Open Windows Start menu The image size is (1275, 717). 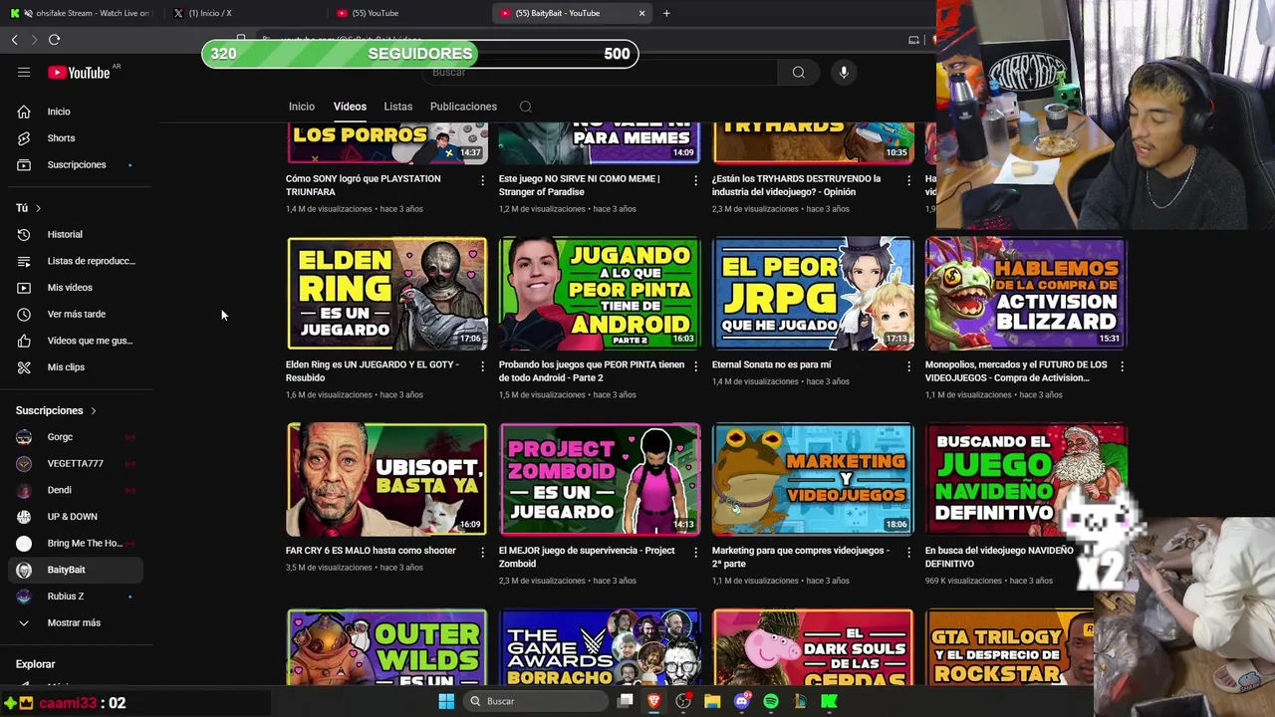coord(446,701)
